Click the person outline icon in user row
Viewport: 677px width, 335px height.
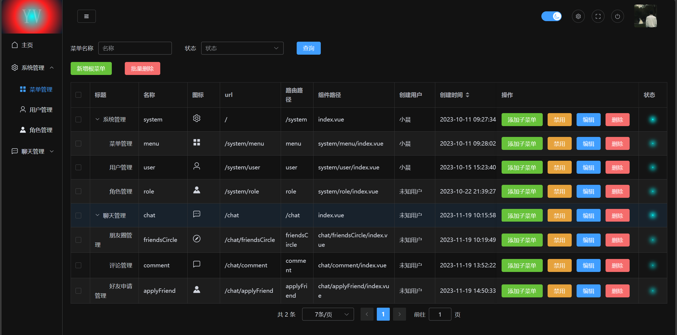point(197,166)
